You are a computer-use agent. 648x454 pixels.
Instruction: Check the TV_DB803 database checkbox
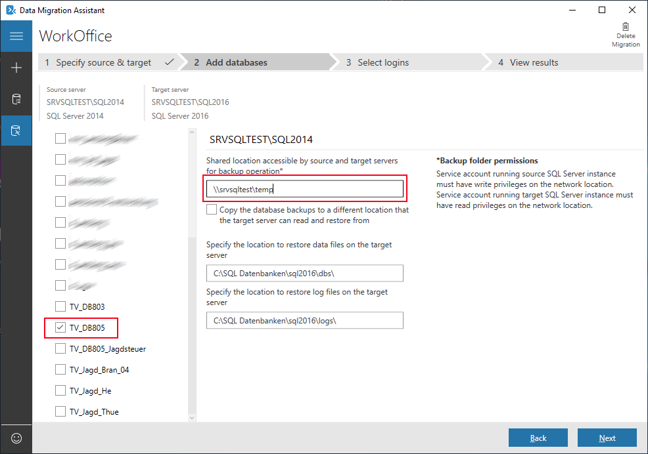point(60,306)
